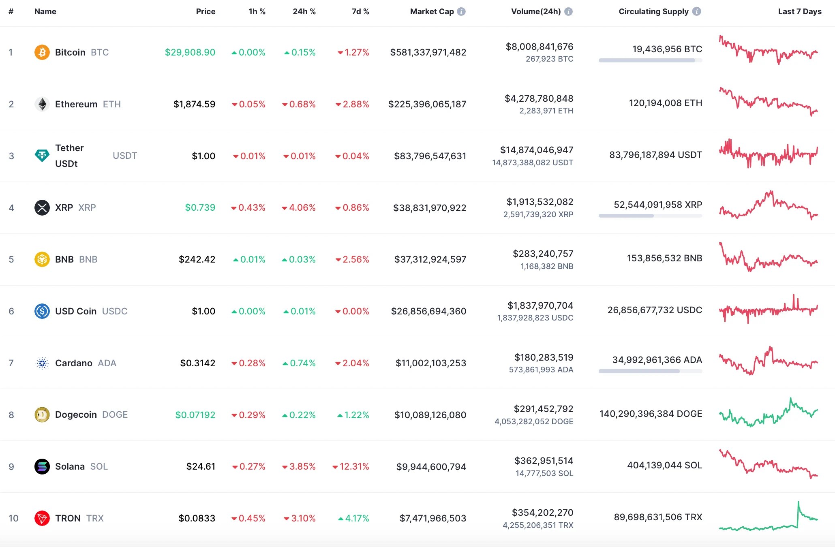Click Dogecoin's 7-day price sparkline chart

pyautogui.click(x=769, y=415)
